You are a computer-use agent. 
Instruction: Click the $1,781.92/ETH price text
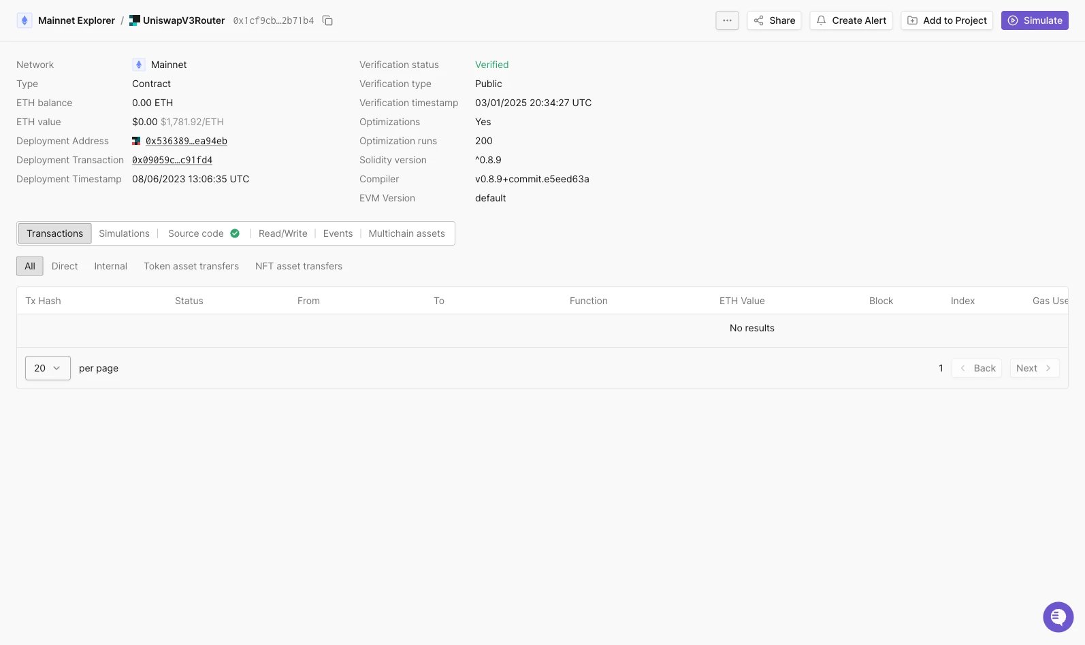(x=192, y=122)
